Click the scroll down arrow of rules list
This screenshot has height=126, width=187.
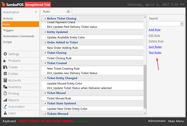pos(145,113)
